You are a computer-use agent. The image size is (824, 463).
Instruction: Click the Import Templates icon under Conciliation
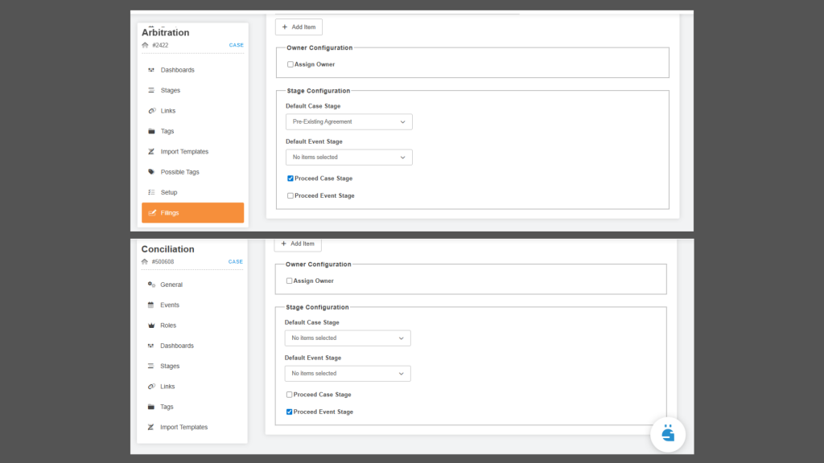click(150, 428)
